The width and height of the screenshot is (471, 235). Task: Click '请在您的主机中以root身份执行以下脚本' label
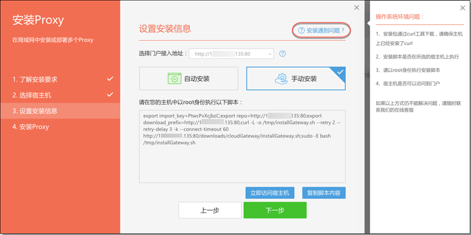pyautogui.click(x=191, y=102)
